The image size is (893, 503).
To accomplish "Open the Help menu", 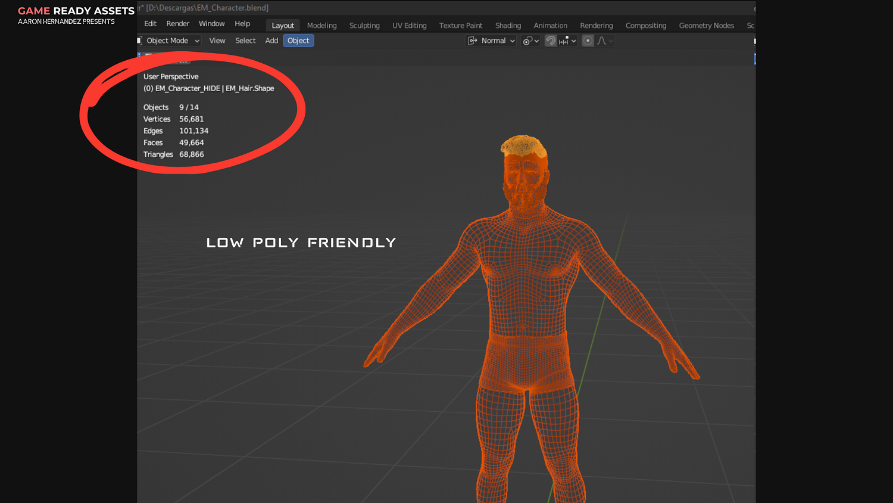I will tap(242, 24).
